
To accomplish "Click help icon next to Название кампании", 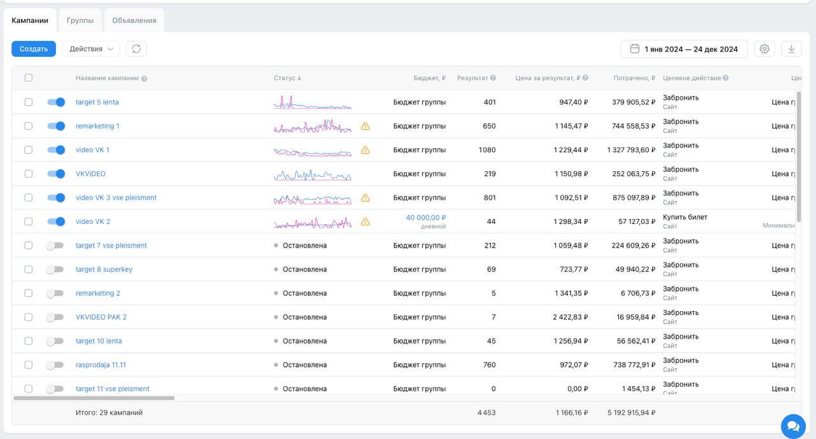I will tap(144, 78).
